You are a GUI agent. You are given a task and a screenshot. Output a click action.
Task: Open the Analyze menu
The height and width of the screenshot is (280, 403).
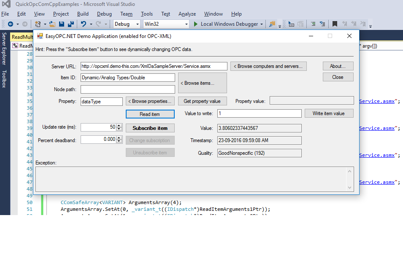187,14
